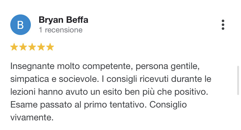
Task: Open Bryan Beffa's reviewer profile name
Action: coord(63,20)
